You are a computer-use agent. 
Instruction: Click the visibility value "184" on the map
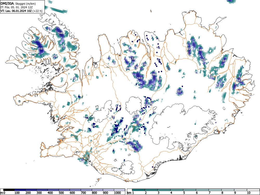click(201, 50)
